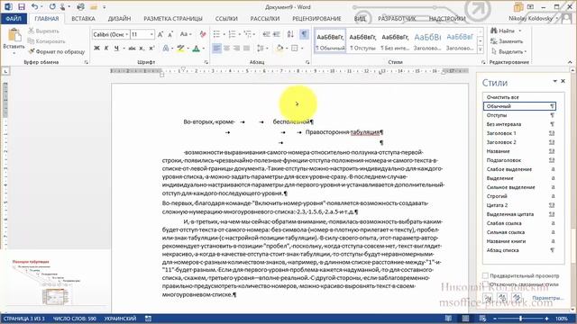The height and width of the screenshot is (324, 577).
Task: Open bulleted list dropdown
Action: pyautogui.click(x=224, y=34)
